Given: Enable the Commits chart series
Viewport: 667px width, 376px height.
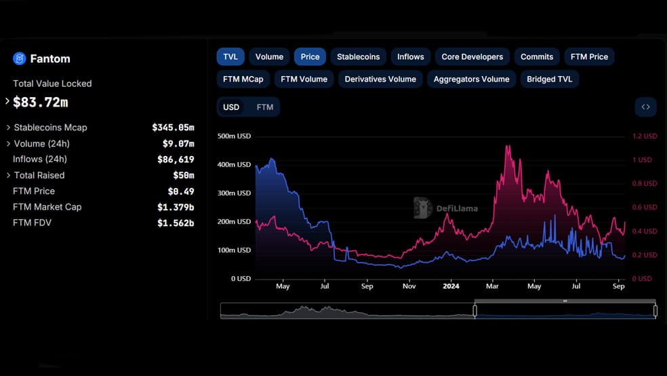Looking at the screenshot, I should click(537, 56).
